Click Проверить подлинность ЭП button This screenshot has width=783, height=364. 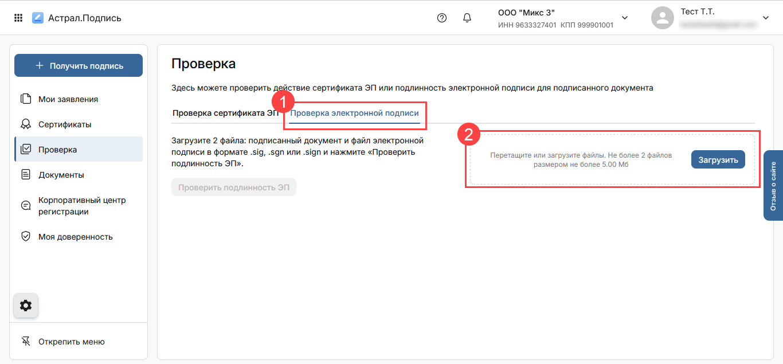tap(233, 187)
